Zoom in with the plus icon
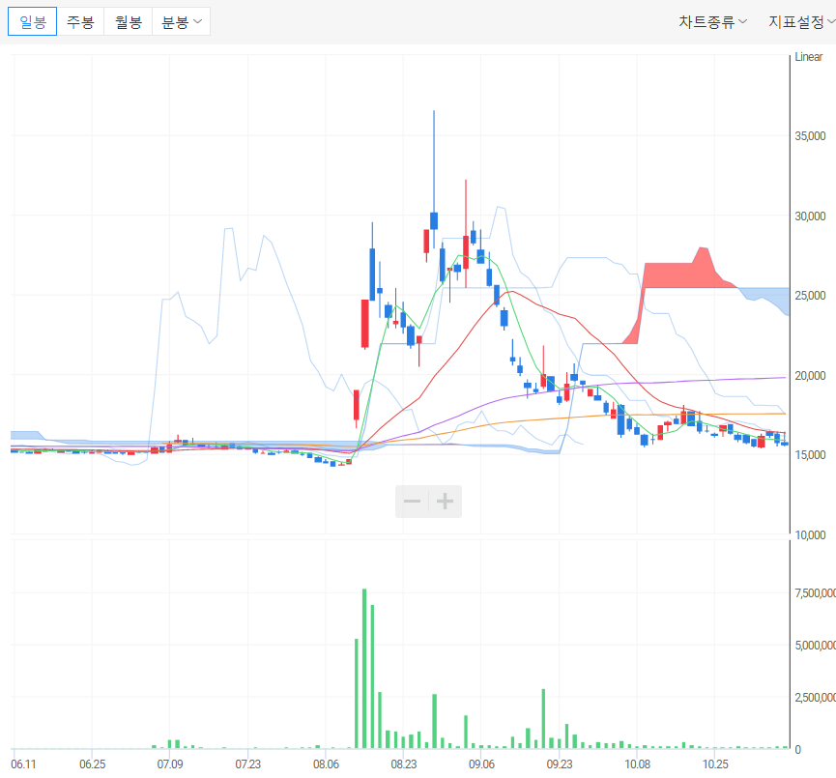This screenshot has width=836, height=778. (446, 502)
